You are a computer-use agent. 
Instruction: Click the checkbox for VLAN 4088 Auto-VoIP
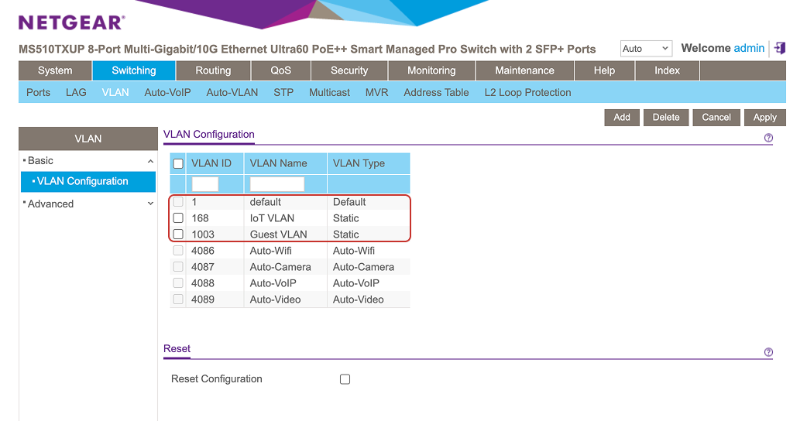point(178,283)
